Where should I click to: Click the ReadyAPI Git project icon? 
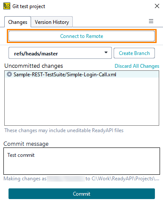pyautogui.click(x=7, y=6)
